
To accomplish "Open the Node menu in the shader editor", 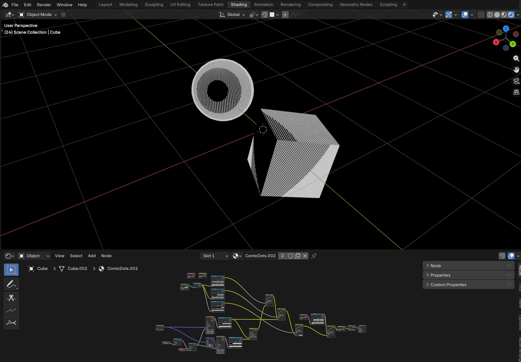I will click(x=106, y=256).
